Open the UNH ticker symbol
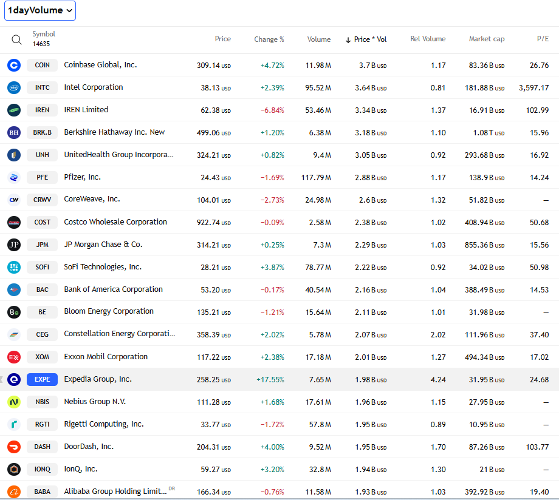The image size is (559, 500). pyautogui.click(x=42, y=155)
